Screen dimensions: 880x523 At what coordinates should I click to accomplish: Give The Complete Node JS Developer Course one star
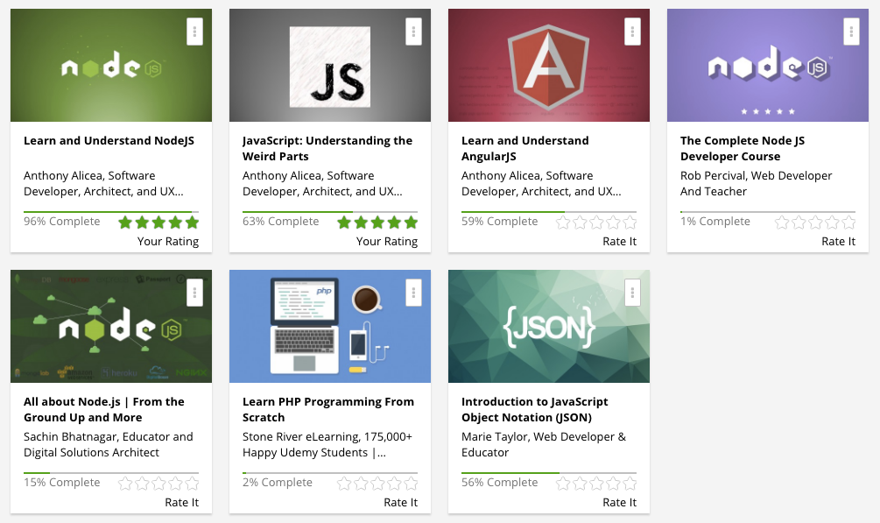[x=782, y=222]
